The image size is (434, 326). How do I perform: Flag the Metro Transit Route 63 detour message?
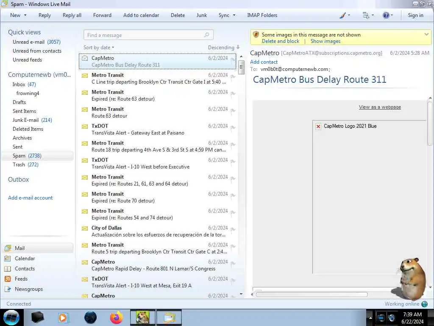tap(233, 111)
